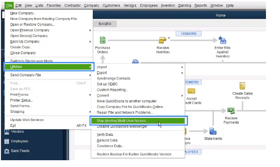Open the Banking menu
The image size is (280, 167).
(185, 5)
